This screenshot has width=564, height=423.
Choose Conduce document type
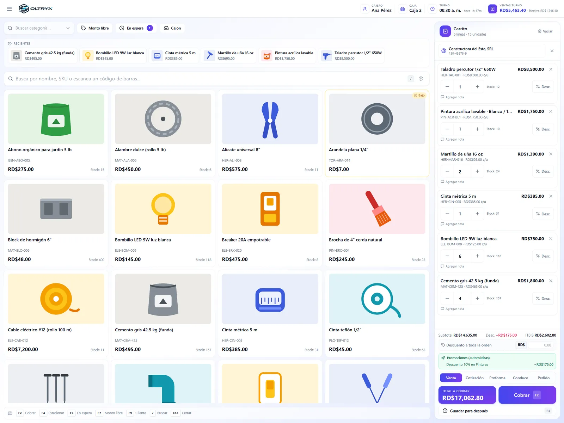click(x=520, y=378)
